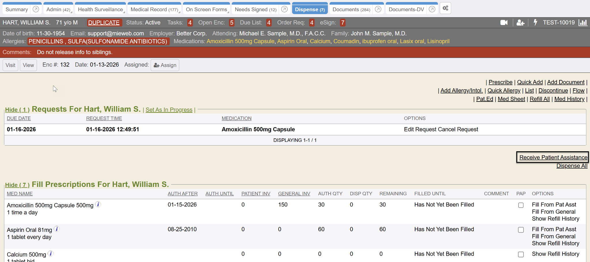Screen dimensions: 590x262
Task: Click the lightning bolt icon in header
Action: click(535, 22)
